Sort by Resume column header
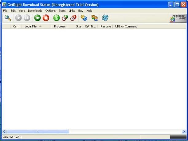This screenshot has width=188, height=141. [105, 26]
